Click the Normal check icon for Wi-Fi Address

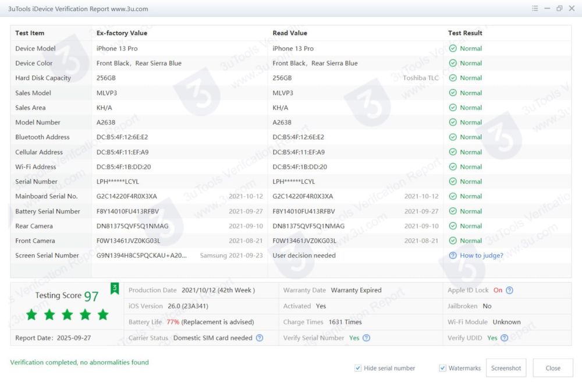pos(453,167)
